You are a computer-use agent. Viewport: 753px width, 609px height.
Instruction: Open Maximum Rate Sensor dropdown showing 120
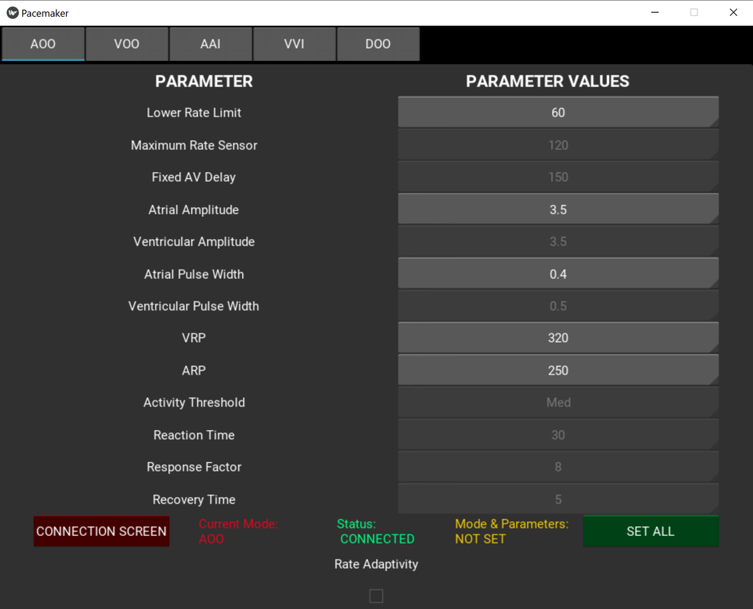(x=558, y=145)
